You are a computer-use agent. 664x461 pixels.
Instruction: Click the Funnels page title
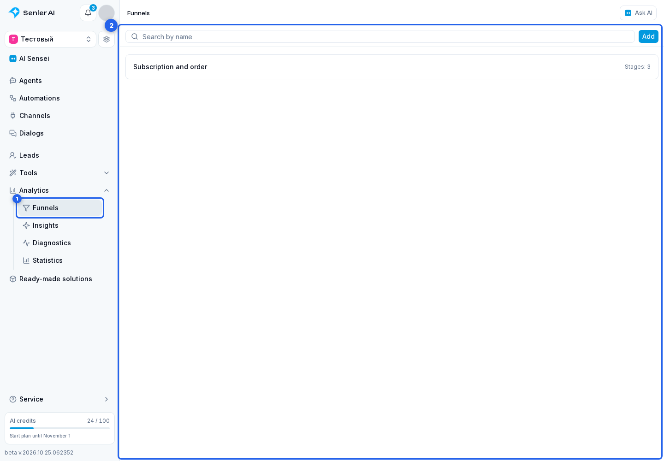coord(138,13)
